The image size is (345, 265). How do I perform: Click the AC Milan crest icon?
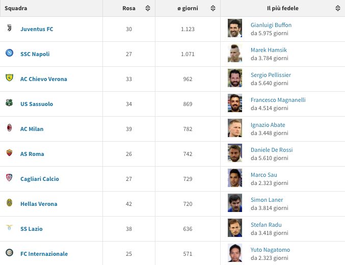pyautogui.click(x=9, y=128)
